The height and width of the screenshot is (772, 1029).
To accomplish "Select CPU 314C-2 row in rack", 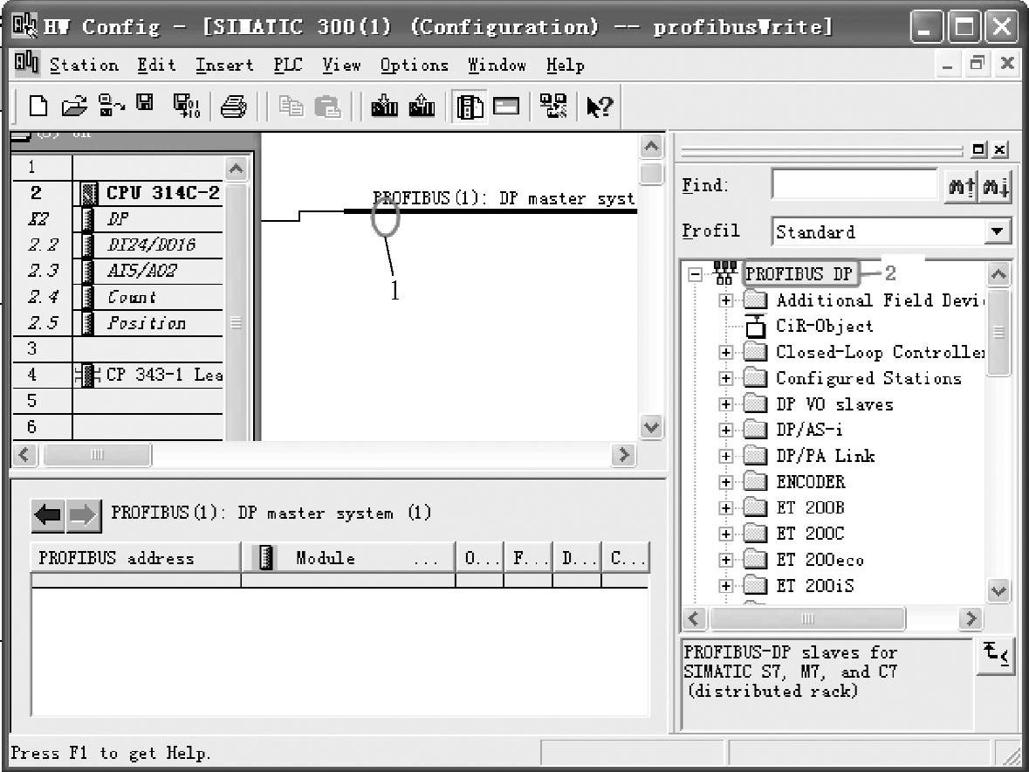I will coord(161,193).
